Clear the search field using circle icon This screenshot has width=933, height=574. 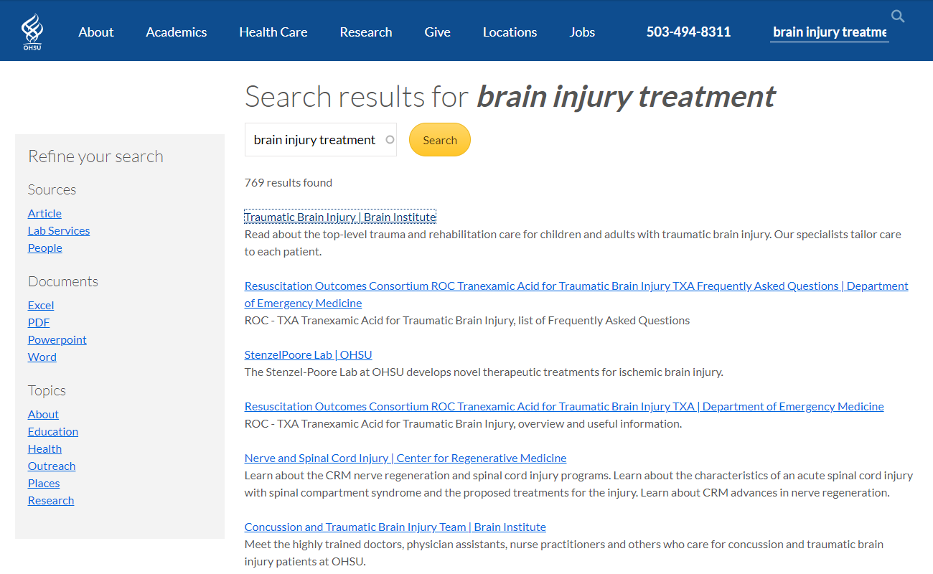(390, 140)
